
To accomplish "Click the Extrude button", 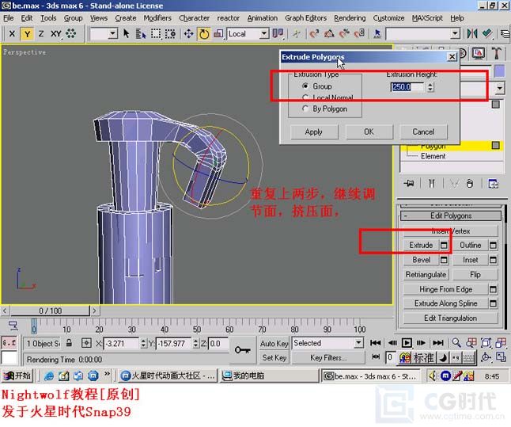I will point(421,245).
